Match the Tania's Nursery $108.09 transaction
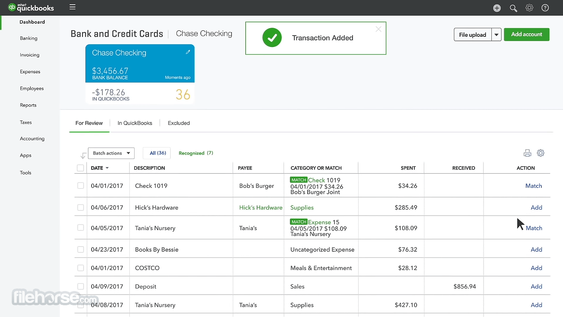 [x=534, y=228]
